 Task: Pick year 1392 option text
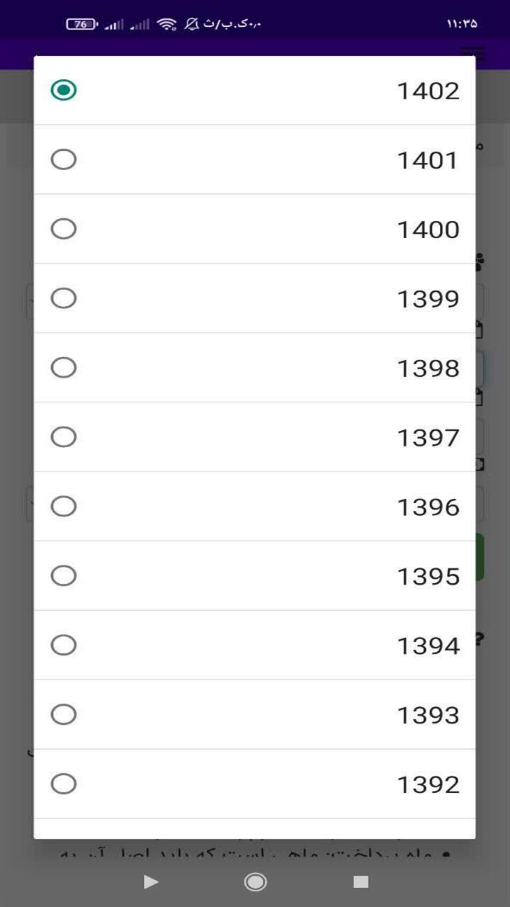click(x=428, y=785)
